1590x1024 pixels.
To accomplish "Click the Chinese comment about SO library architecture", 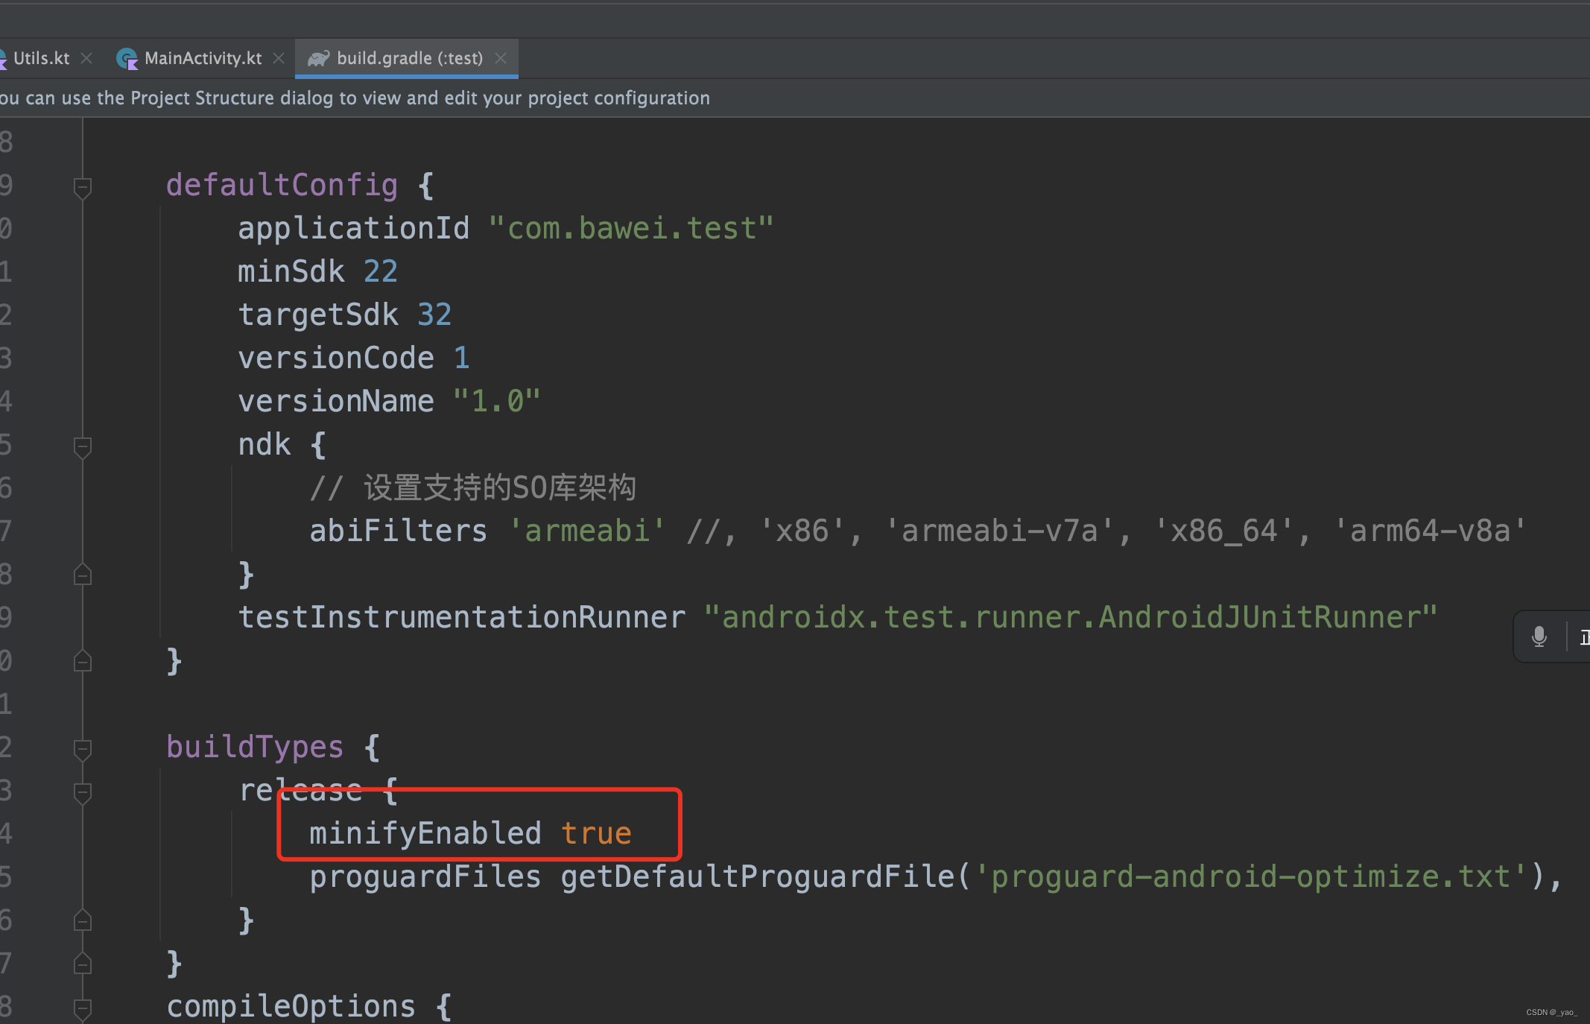I will (472, 487).
